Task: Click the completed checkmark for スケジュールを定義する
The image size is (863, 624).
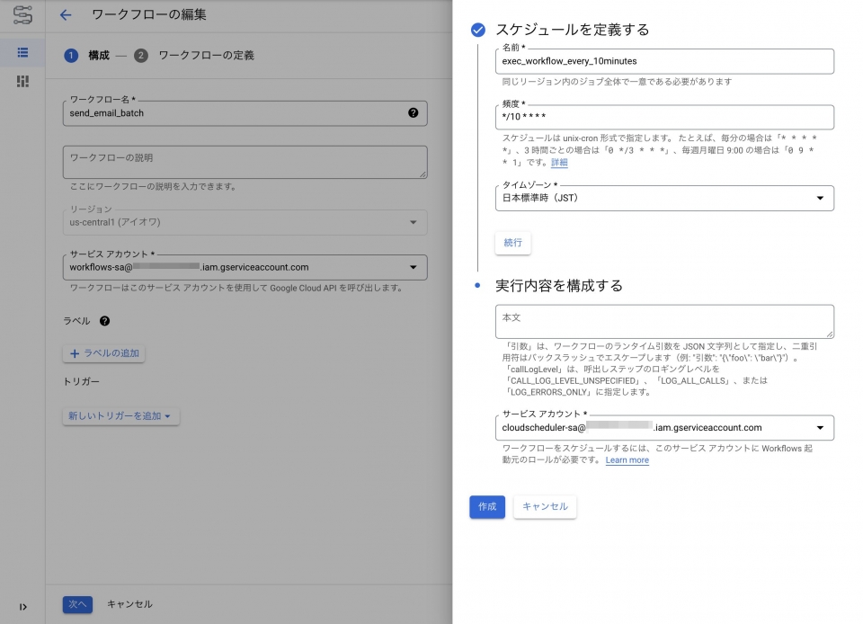Action: click(x=478, y=30)
